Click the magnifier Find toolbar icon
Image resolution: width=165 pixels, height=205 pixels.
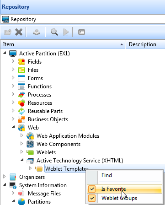54,32
